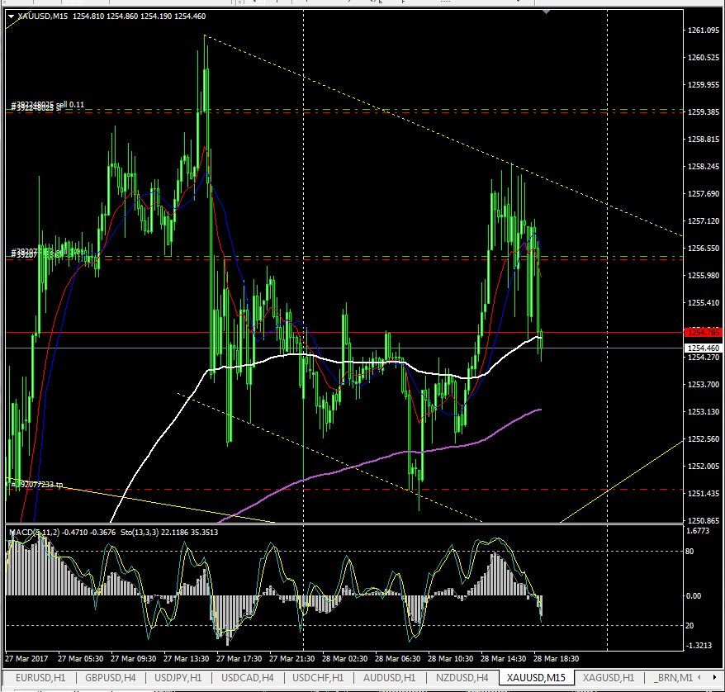This screenshot has width=725, height=692.
Task: Click the 1259.385 value on price axis
Action: (x=704, y=112)
